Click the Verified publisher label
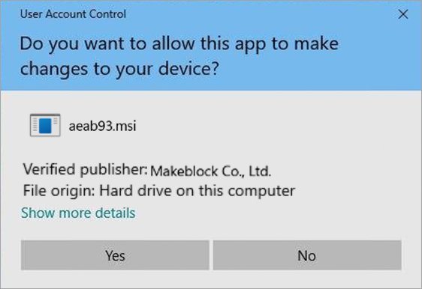Screen dimensions: 422x289 click(85, 170)
